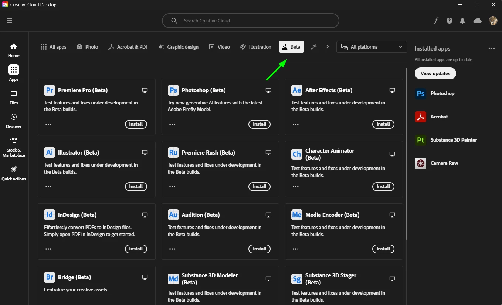The width and height of the screenshot is (502, 305).
Task: Switch to the Video tab
Action: (220, 47)
